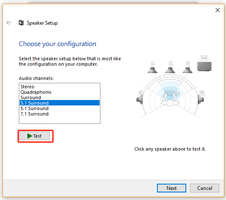Test the side left SL speaker

pos(140,97)
